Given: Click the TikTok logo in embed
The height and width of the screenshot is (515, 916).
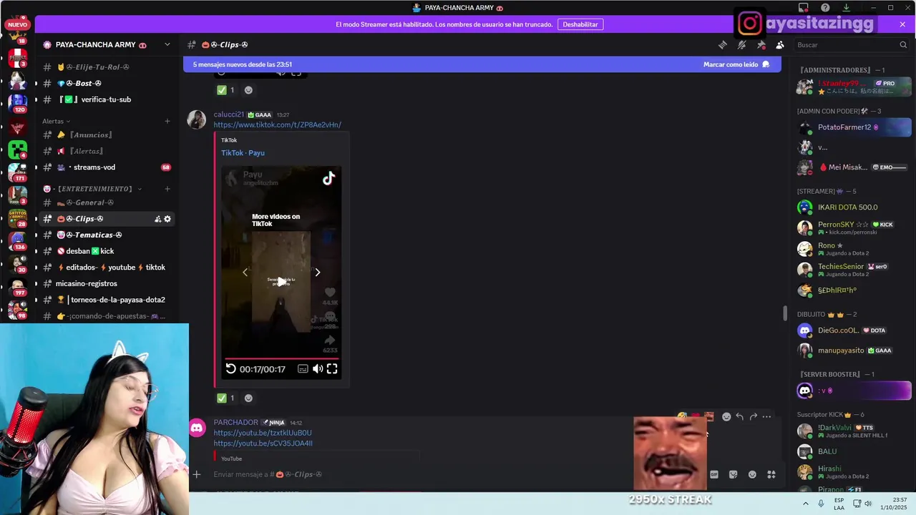Looking at the screenshot, I should point(328,179).
